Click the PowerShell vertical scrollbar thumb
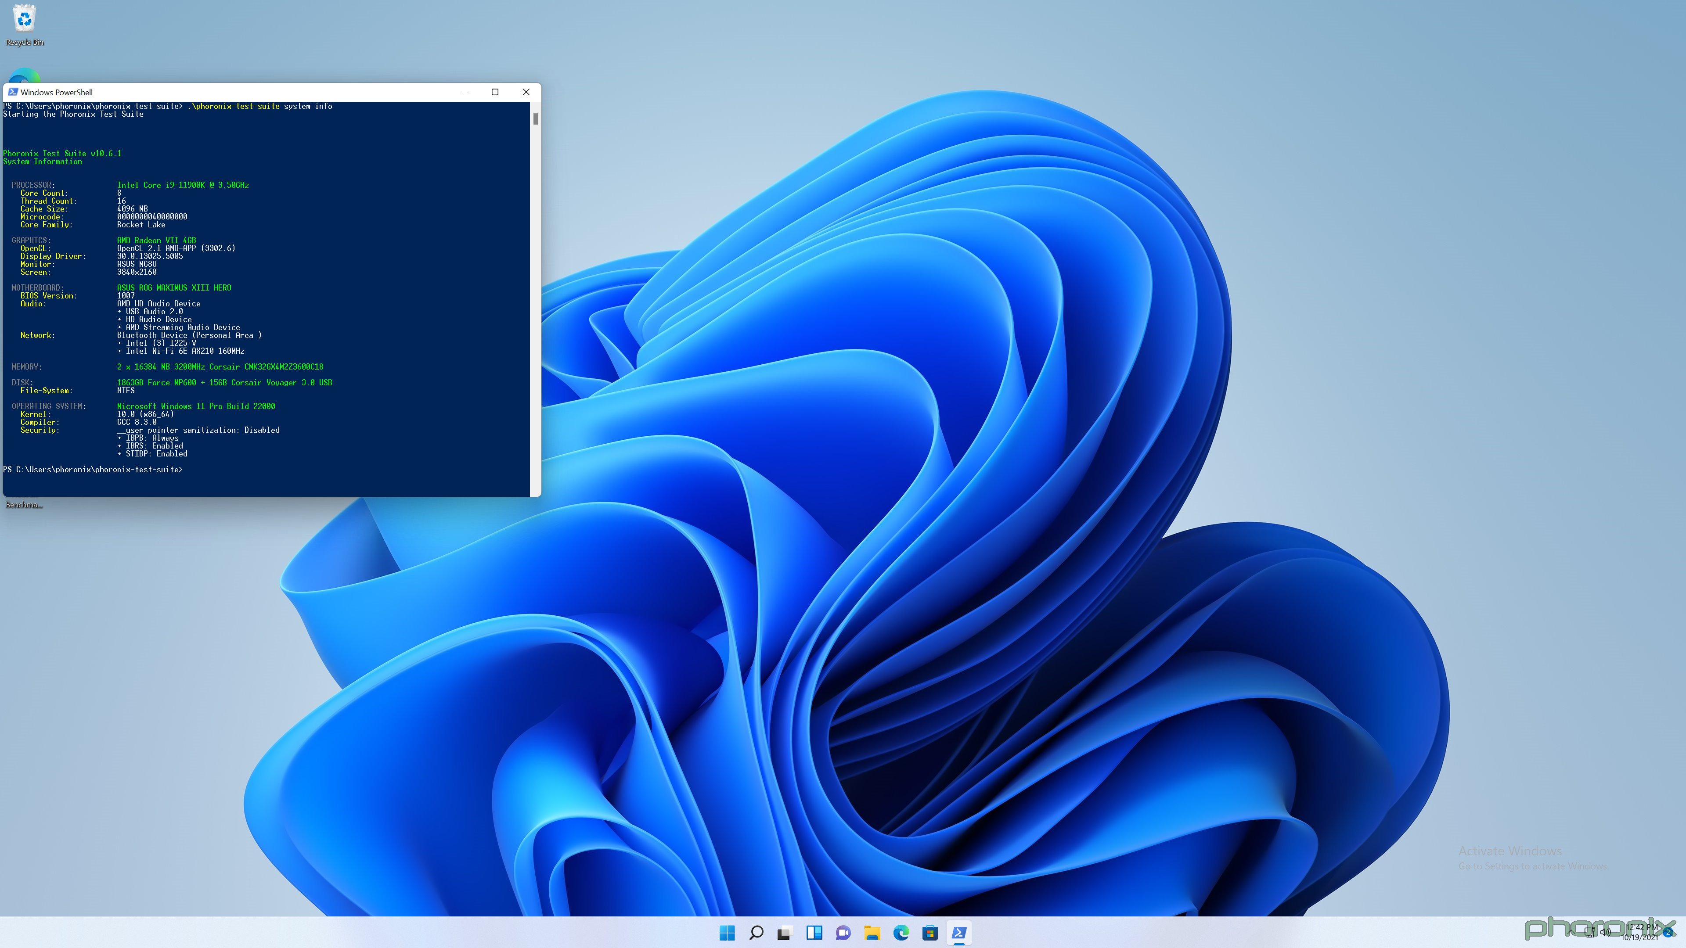This screenshot has height=948, width=1686. 535,118
